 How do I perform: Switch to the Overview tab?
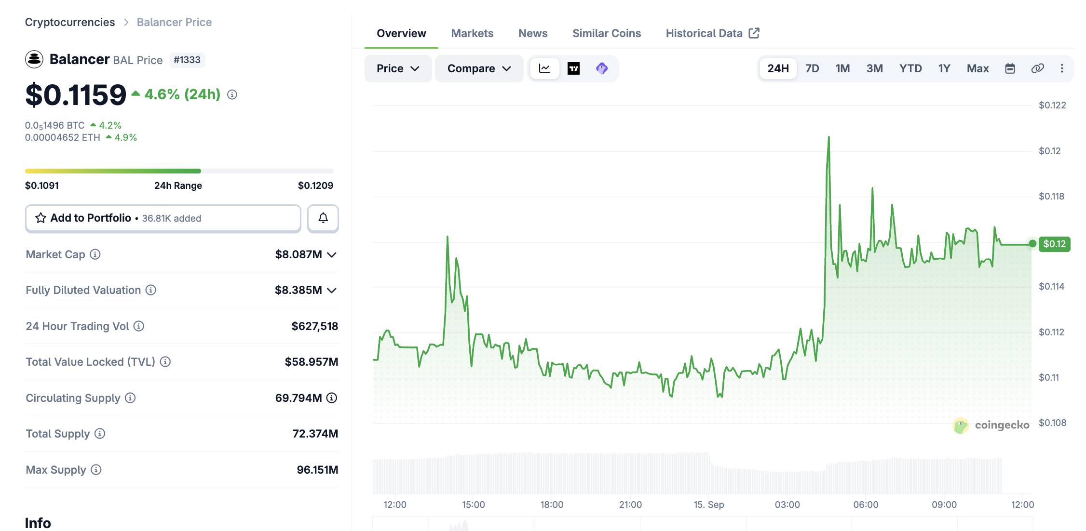(x=401, y=33)
